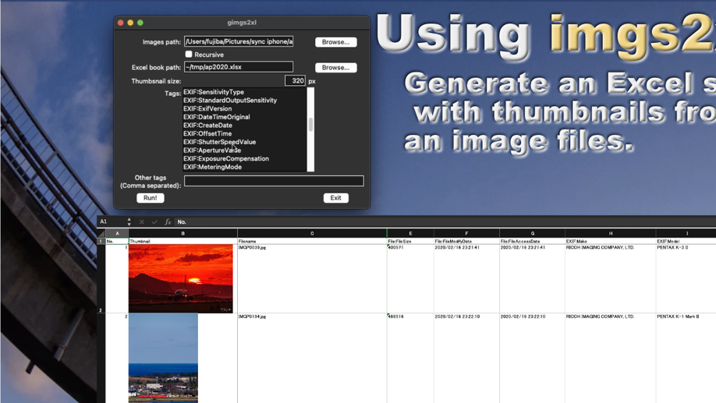Click the EXIF:Make header cell
This screenshot has height=403, width=716.
click(611, 241)
